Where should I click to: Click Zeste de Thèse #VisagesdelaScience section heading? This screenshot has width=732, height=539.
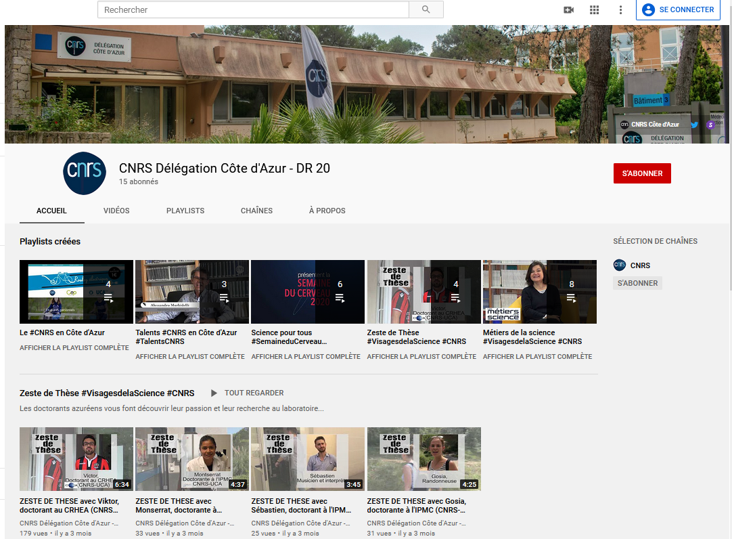107,393
